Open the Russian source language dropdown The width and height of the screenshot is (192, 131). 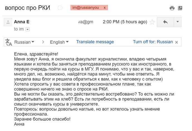click(24, 42)
